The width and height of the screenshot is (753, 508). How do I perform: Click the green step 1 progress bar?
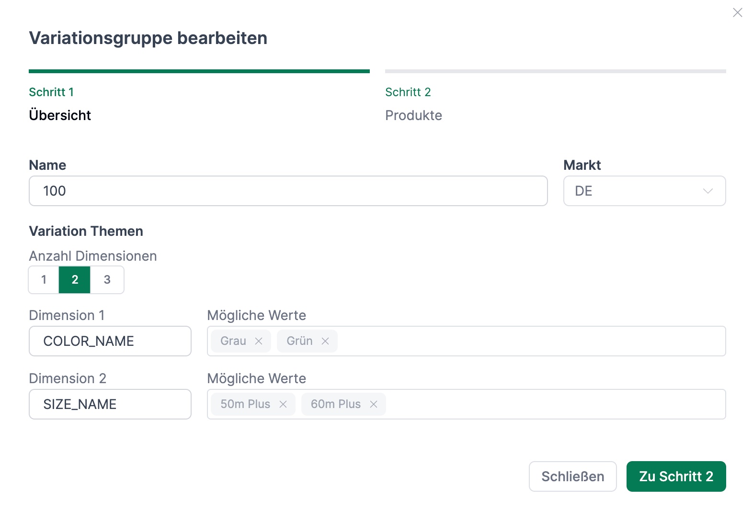click(x=199, y=71)
